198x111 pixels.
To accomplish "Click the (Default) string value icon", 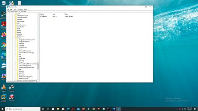I will [41, 16].
